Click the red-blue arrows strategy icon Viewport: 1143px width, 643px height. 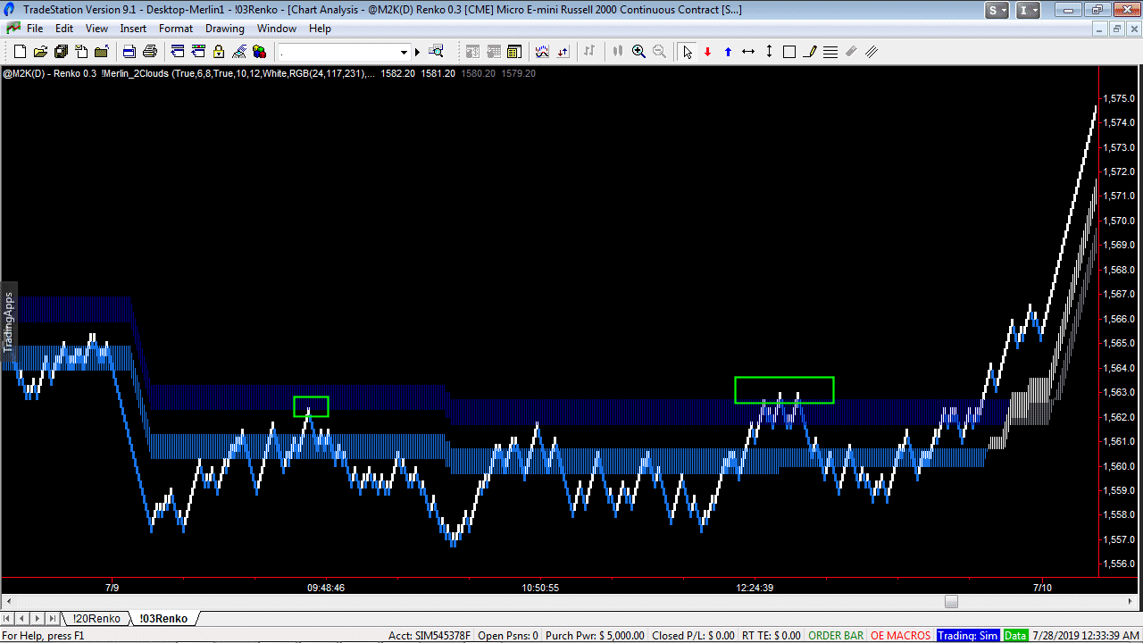(563, 52)
